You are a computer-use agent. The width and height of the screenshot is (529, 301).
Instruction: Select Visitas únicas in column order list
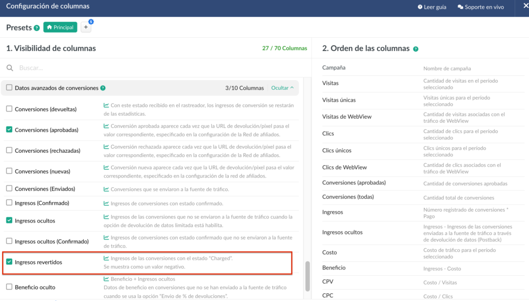pyautogui.click(x=339, y=100)
